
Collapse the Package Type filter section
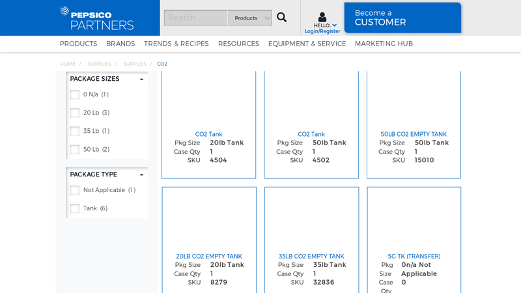pos(141,174)
